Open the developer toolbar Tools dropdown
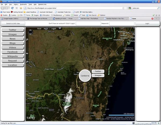This screenshot has width=161, height=125. point(82,15)
